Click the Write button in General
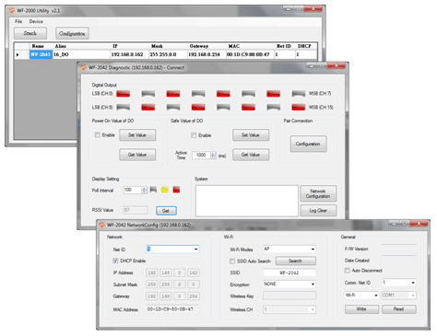 tap(361, 309)
